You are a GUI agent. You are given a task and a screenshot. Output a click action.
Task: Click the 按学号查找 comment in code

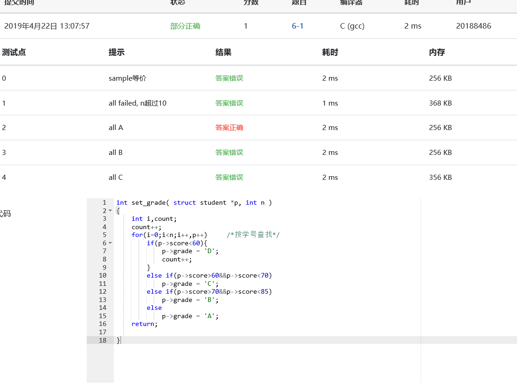(253, 234)
